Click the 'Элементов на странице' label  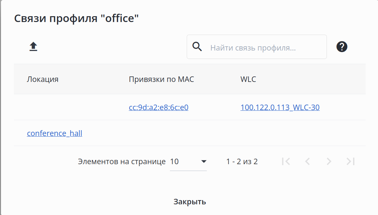122,162
